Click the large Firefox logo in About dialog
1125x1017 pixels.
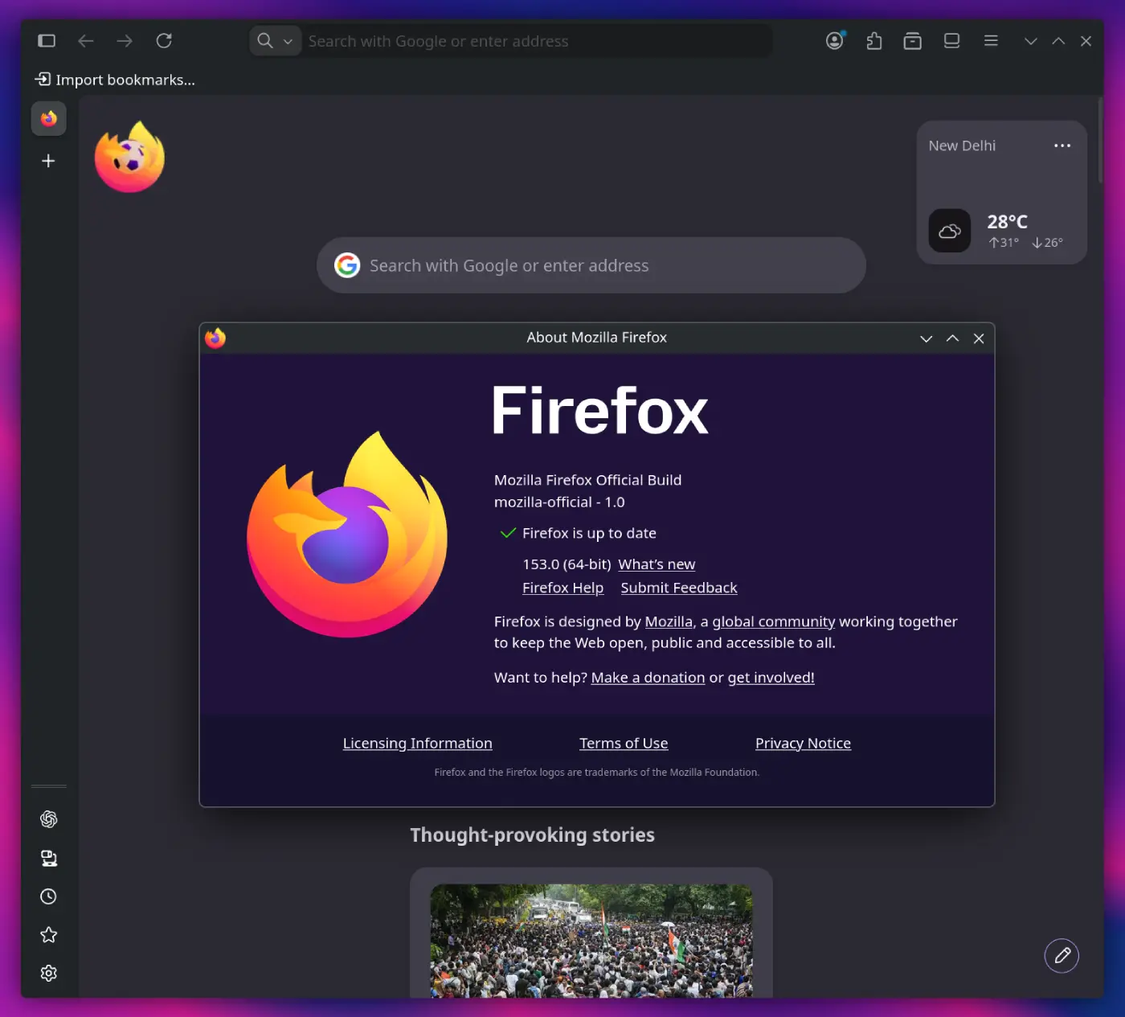347,535
